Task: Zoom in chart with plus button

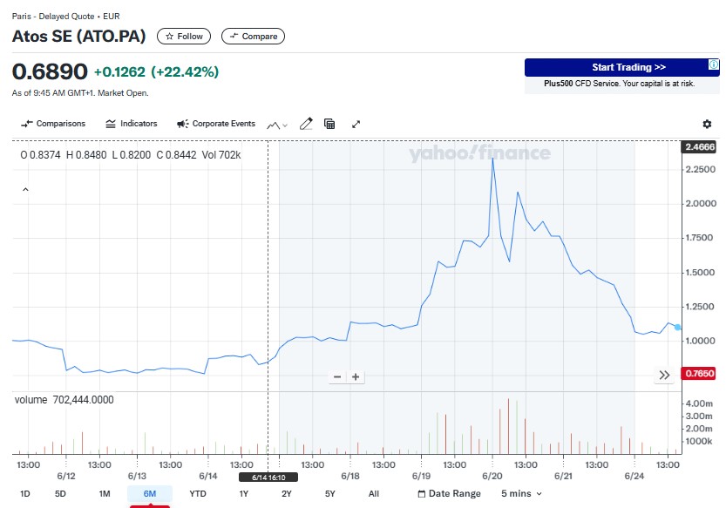Action: click(356, 377)
